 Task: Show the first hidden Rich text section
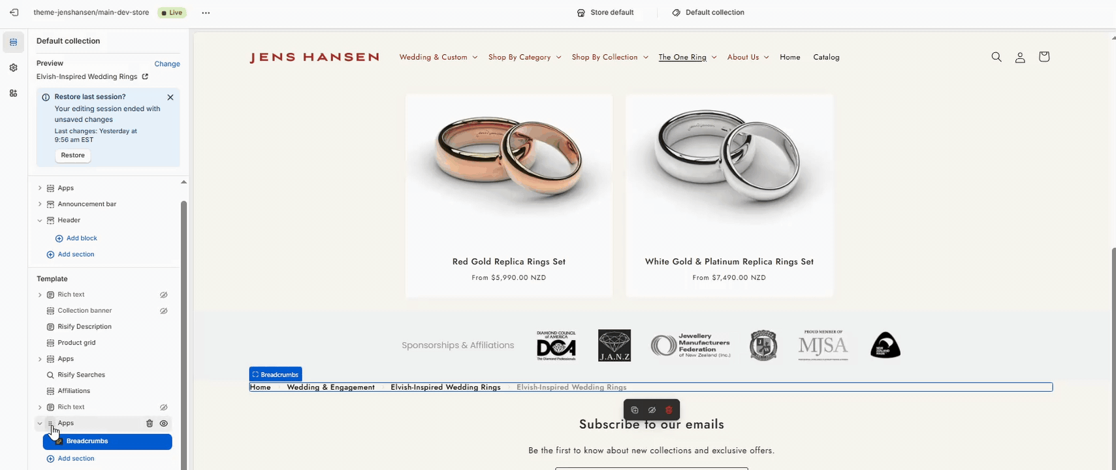[164, 295]
